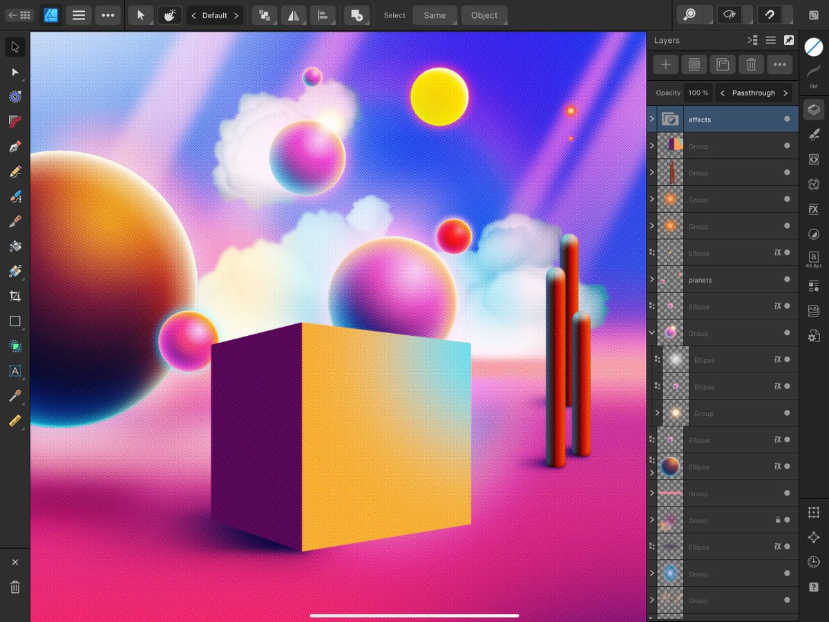Collapse the expanded Group containing Ellipses
829x622 pixels.
pyautogui.click(x=651, y=332)
